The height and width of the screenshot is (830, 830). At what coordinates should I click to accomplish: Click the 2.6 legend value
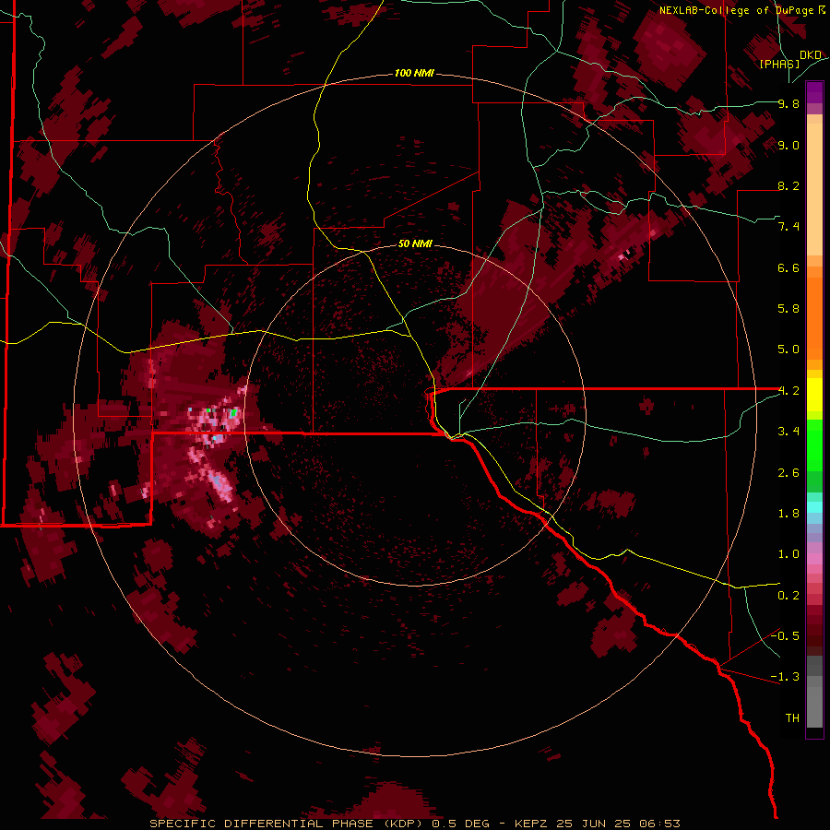(x=788, y=473)
